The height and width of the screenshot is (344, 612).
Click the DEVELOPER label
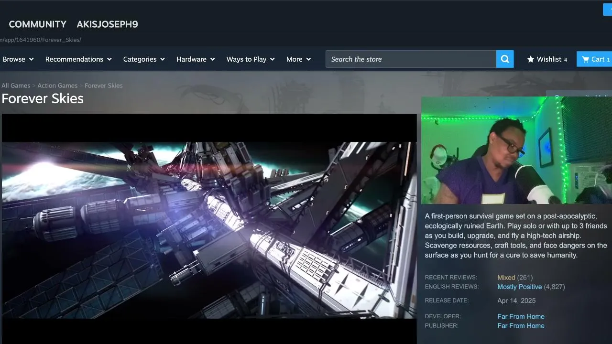pyautogui.click(x=443, y=316)
